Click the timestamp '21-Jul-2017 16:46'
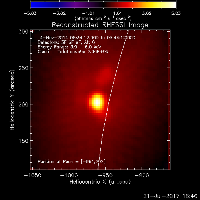The height and width of the screenshot is (200, 200). coord(170,196)
